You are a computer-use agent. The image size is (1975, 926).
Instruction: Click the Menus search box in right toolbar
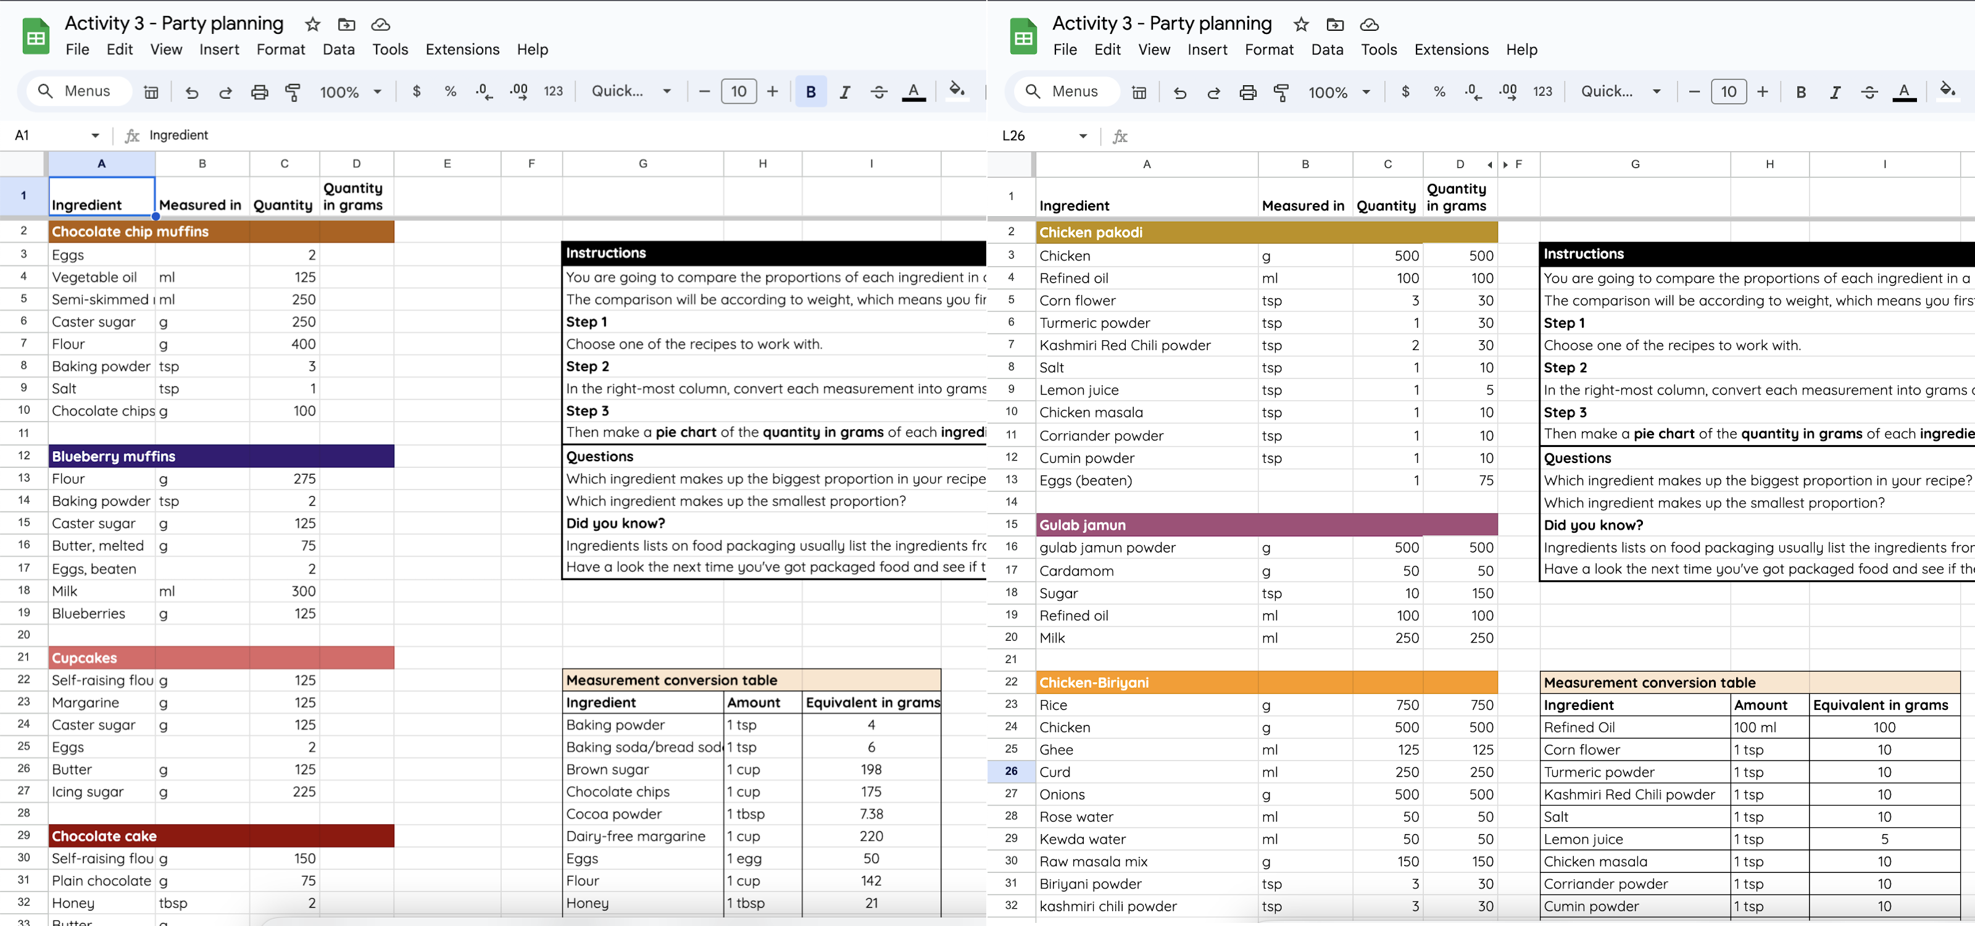(1074, 92)
